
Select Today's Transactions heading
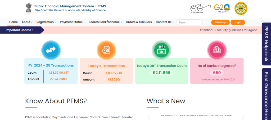click(106, 66)
